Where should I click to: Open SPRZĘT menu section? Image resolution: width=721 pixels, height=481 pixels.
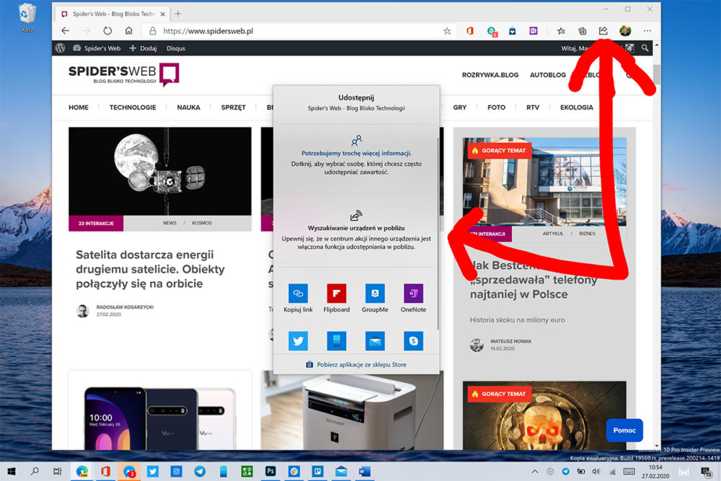coord(233,107)
